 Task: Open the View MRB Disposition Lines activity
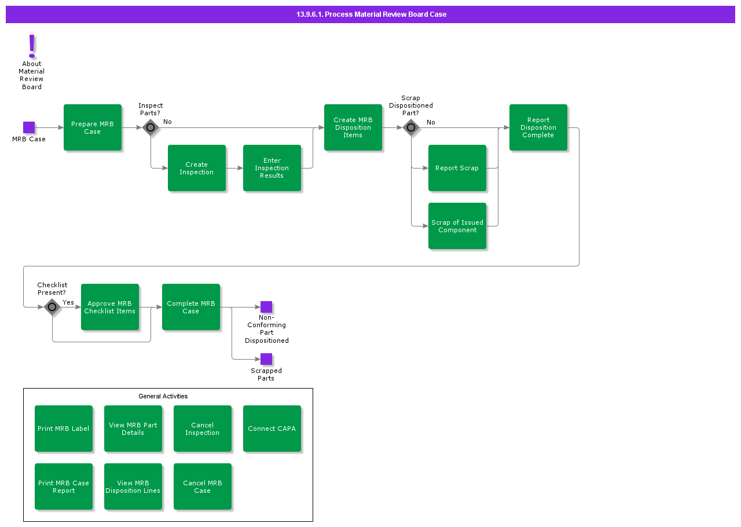(x=133, y=486)
